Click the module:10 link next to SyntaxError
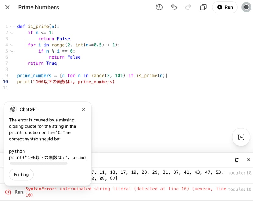This screenshot has height=203, width=253. [240, 189]
